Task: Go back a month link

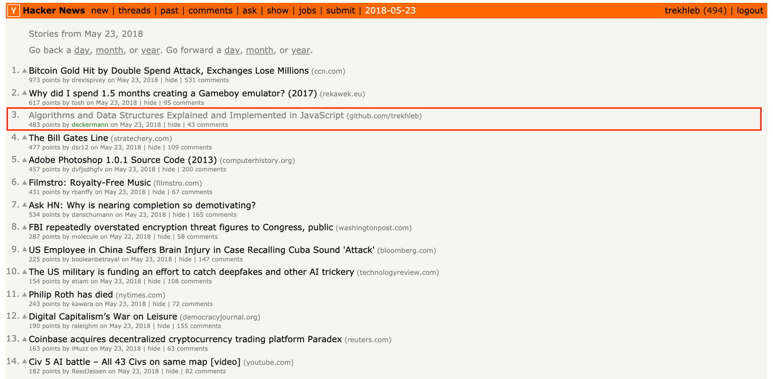Action: coord(109,50)
